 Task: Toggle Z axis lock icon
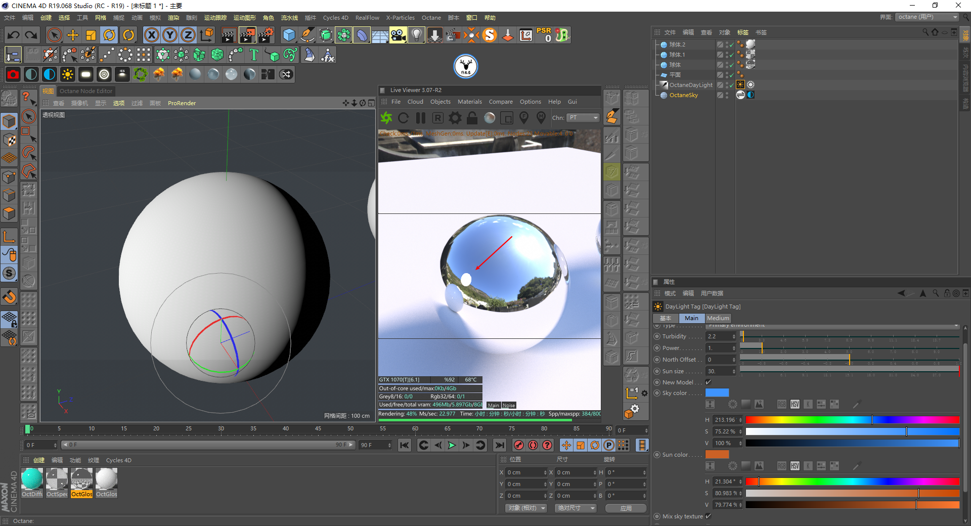[188, 35]
